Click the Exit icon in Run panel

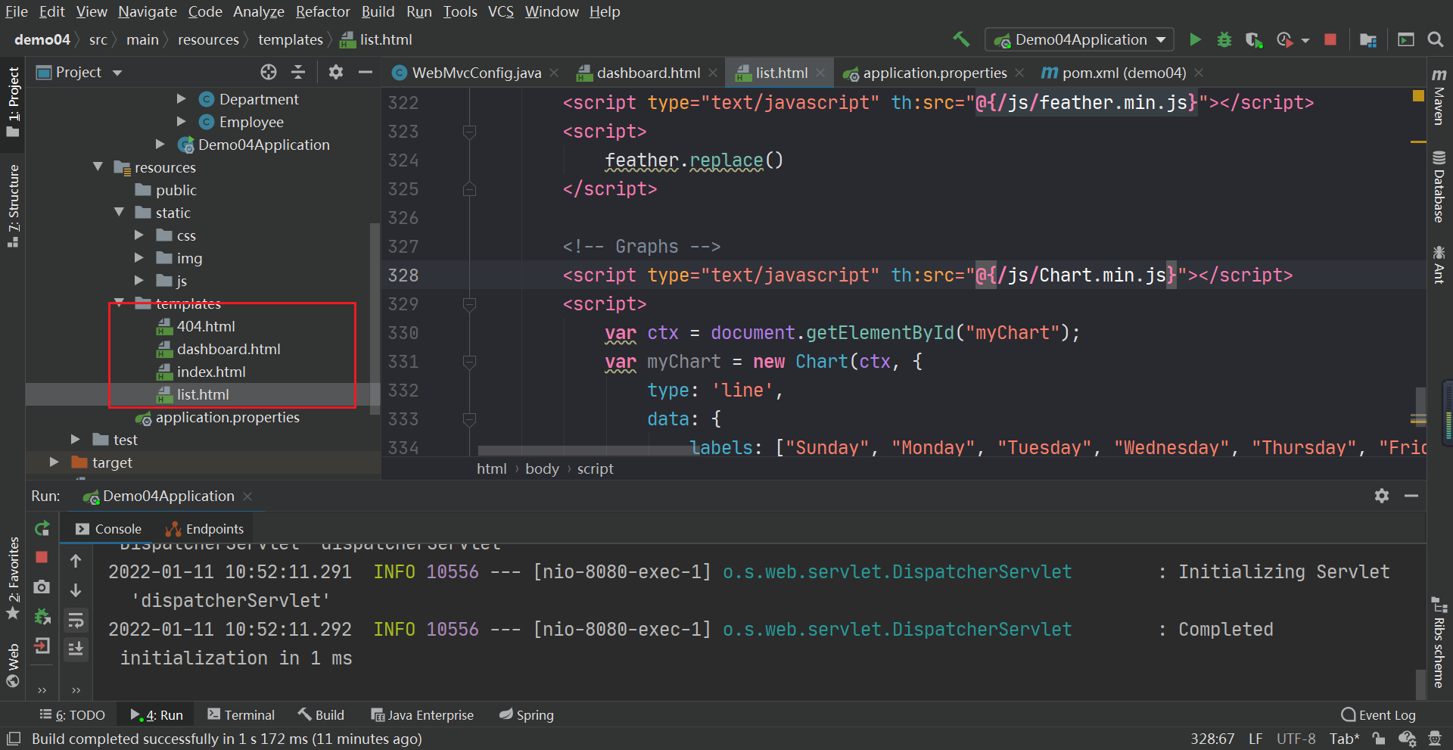[x=42, y=646]
